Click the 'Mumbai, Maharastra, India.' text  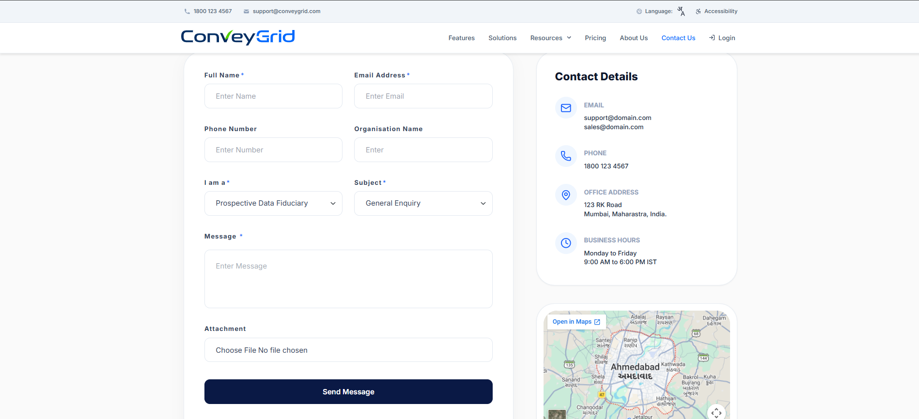[x=625, y=214]
